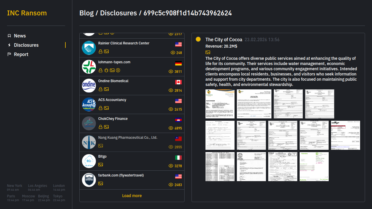Click the image icon below Revenue line
The width and height of the screenshot is (372, 209).
click(x=208, y=52)
